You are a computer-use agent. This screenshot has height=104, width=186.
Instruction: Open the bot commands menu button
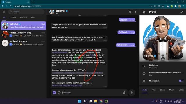click(54, 92)
